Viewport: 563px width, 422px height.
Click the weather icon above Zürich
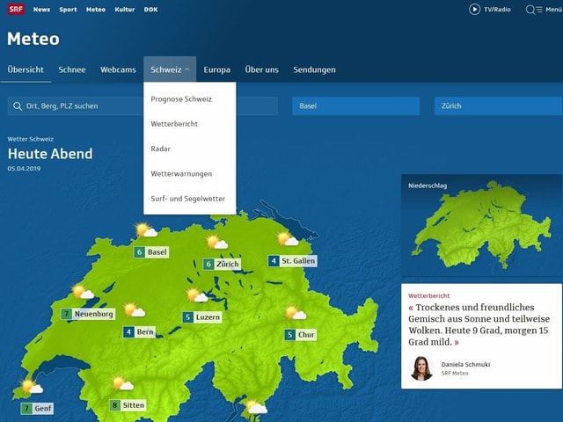pyautogui.click(x=217, y=243)
